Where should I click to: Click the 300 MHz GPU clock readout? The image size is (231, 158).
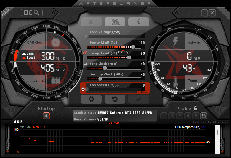(53, 56)
